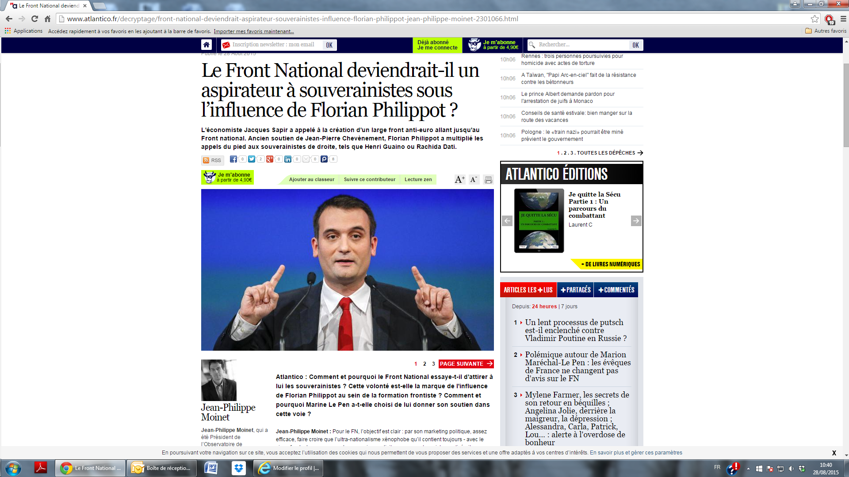This screenshot has height=477, width=849.
Task: Switch to Internet Explorer Modifier le profil window
Action: click(x=288, y=468)
